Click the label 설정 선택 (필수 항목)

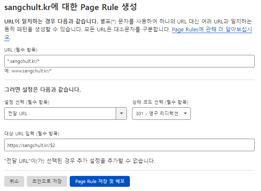[27, 102]
